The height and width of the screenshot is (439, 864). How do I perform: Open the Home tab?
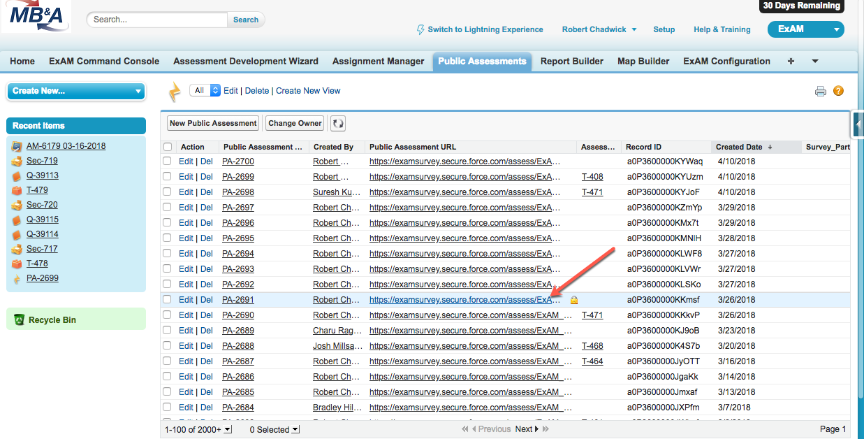pyautogui.click(x=22, y=62)
